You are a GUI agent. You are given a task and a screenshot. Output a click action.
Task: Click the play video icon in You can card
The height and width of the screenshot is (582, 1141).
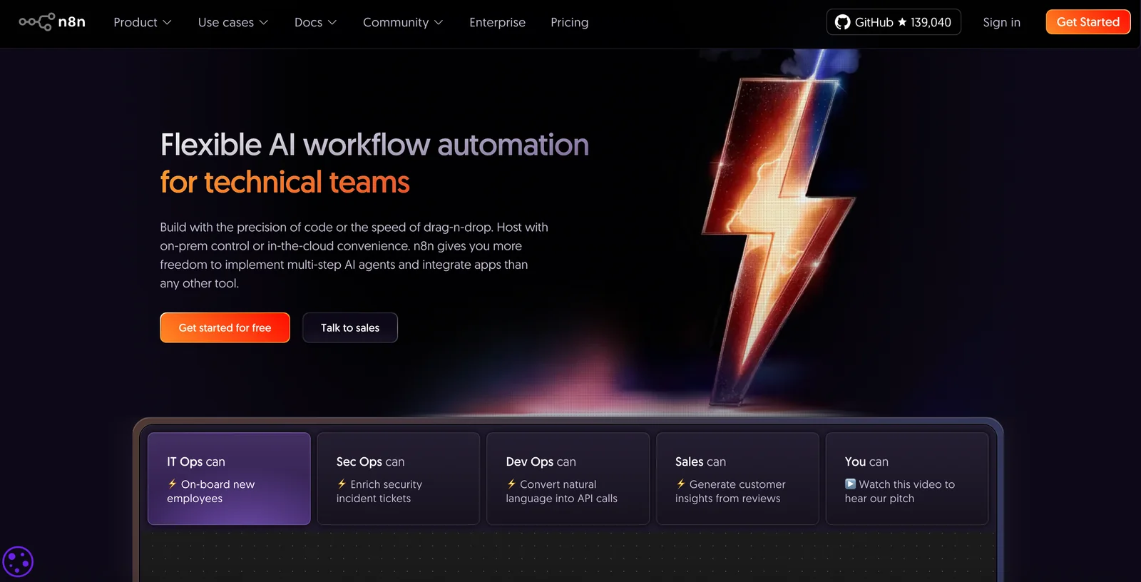pos(850,484)
